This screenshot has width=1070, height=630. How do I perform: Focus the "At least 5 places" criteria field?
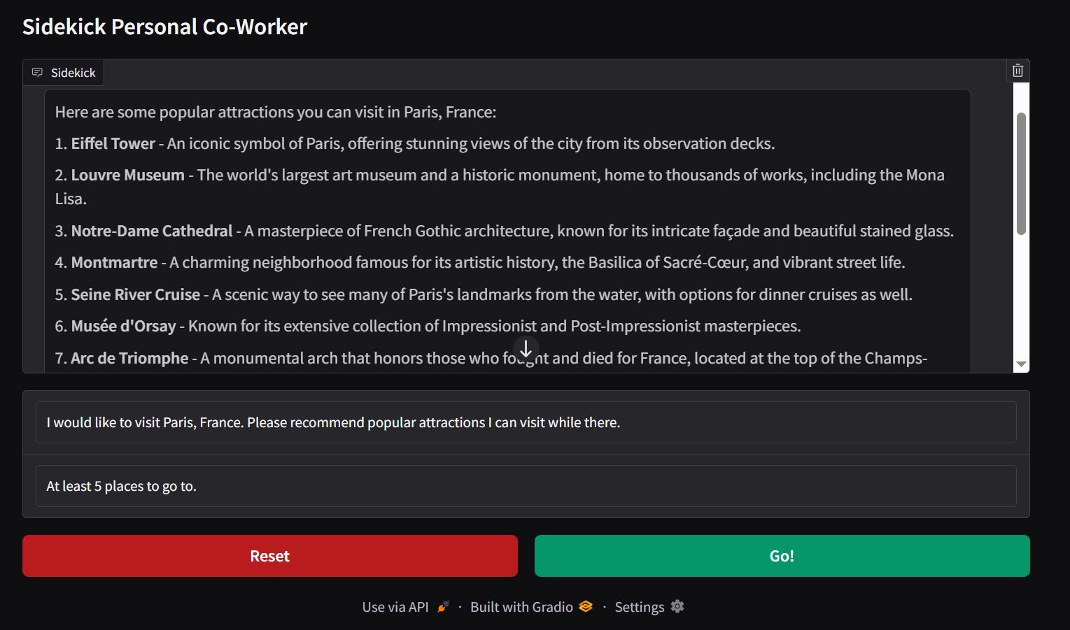tap(526, 486)
